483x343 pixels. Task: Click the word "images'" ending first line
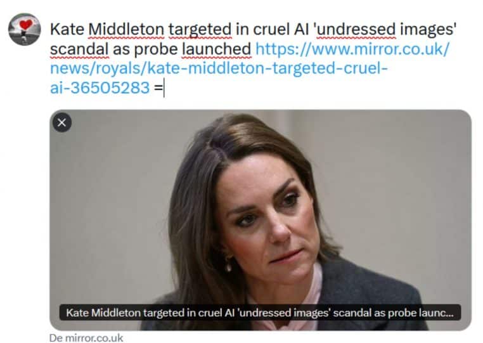click(428, 30)
